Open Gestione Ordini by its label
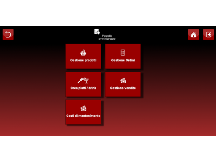The image size is (216, 162). click(x=123, y=60)
